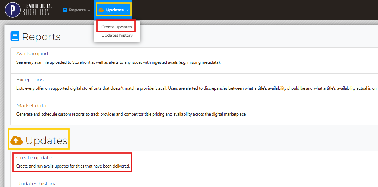Expand the Reports dropdown chevron
The height and width of the screenshot is (187, 378).
[89, 10]
